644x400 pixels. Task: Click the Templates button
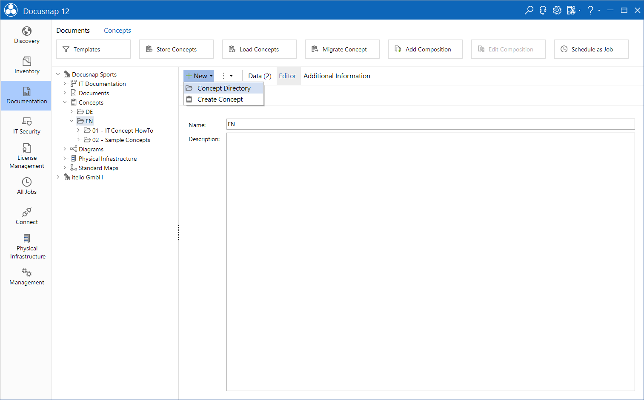pos(93,49)
